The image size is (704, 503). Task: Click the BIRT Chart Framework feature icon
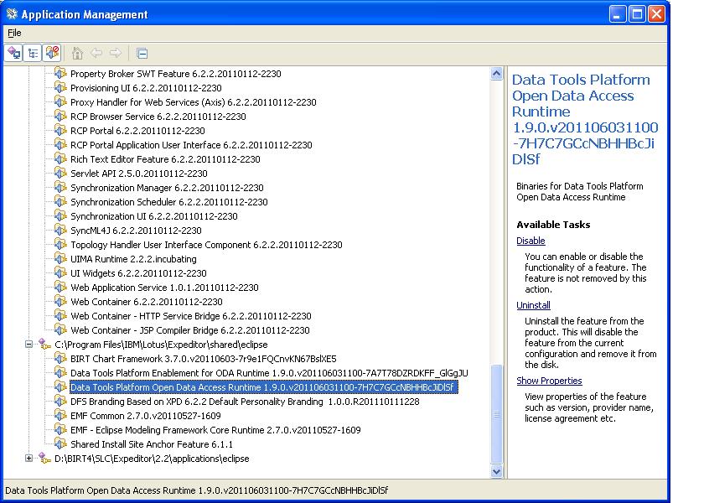point(60,359)
